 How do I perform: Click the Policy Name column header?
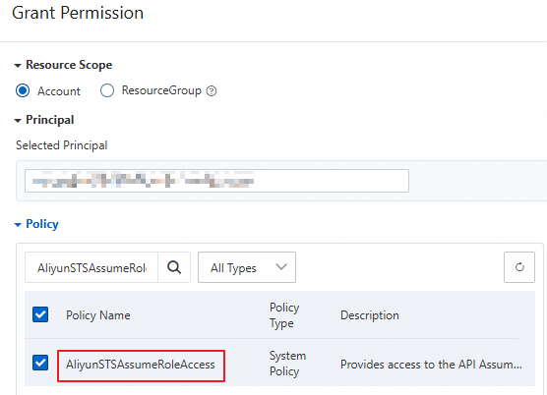point(98,315)
